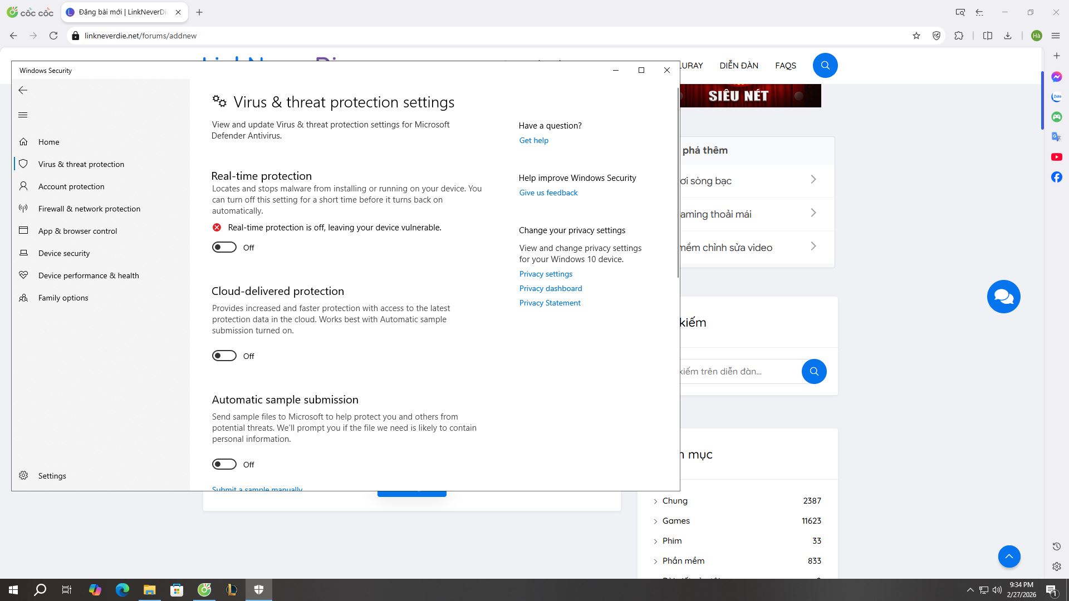
Task: Click the blue chat bubble button
Action: 1003,297
